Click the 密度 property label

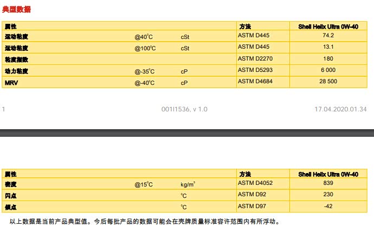pos(10,184)
